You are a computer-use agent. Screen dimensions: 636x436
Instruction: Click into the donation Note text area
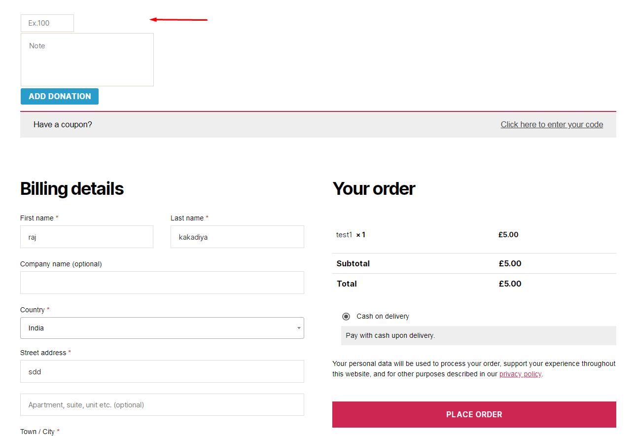87,60
